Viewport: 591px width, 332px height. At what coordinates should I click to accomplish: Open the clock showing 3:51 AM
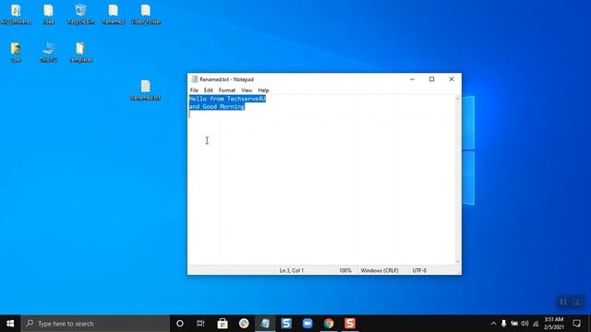tap(553, 324)
